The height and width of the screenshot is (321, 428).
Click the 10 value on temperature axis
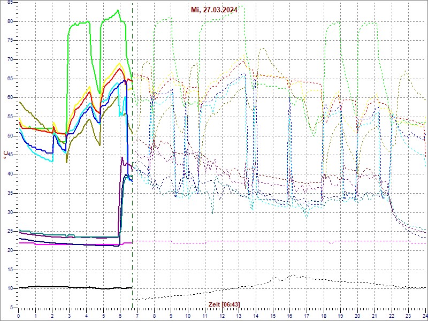(x=10, y=288)
